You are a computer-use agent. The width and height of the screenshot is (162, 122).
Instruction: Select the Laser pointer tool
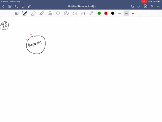click(x=91, y=14)
